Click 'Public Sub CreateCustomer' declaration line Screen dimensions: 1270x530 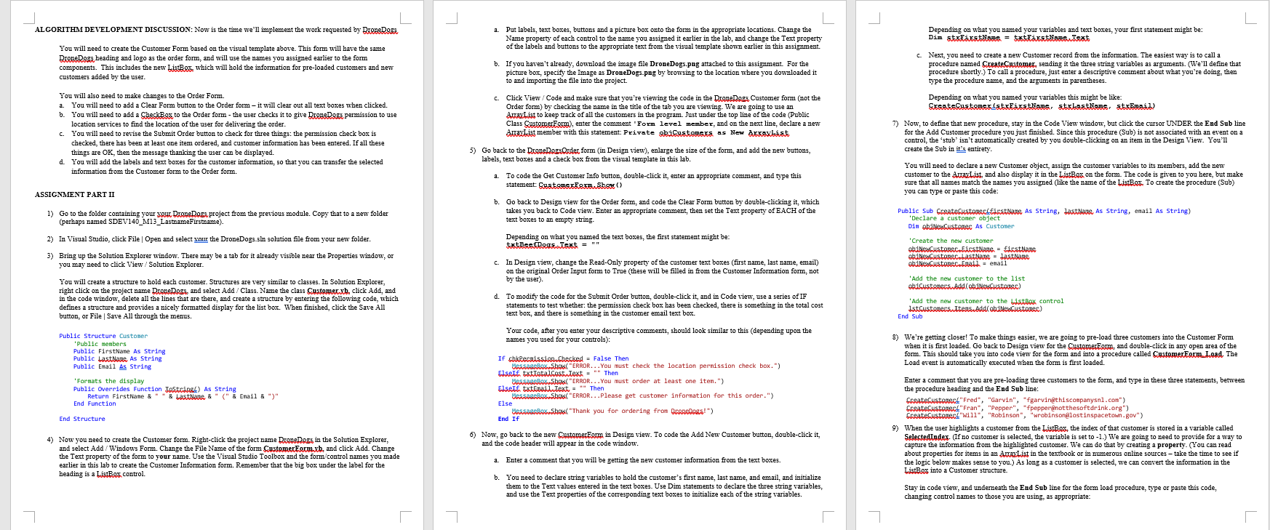pyautogui.click(x=1044, y=211)
